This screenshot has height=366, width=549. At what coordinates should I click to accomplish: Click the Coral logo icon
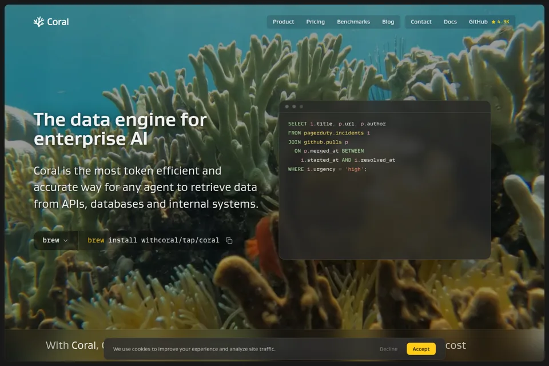pos(38,22)
